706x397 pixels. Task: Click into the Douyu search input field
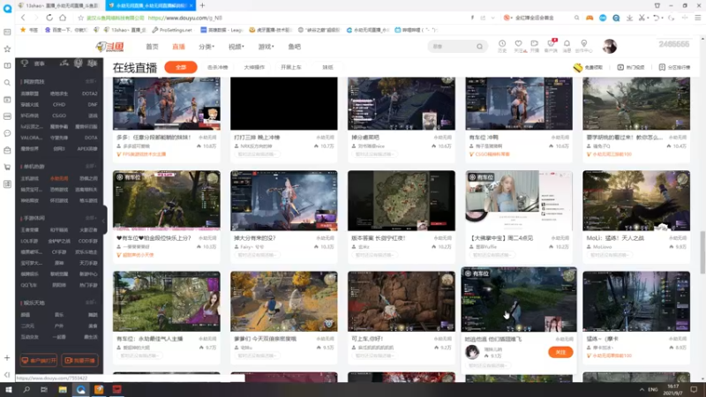tap(453, 47)
